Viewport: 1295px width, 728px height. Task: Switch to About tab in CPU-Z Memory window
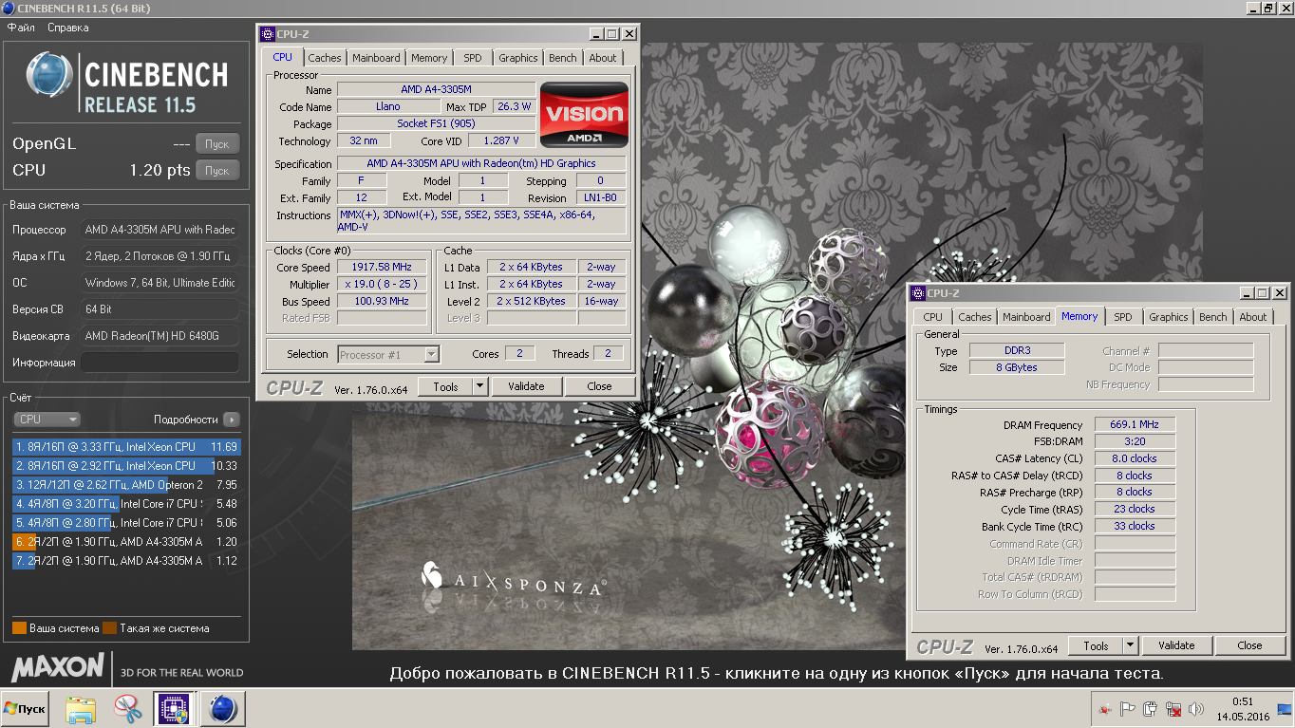(x=1253, y=317)
